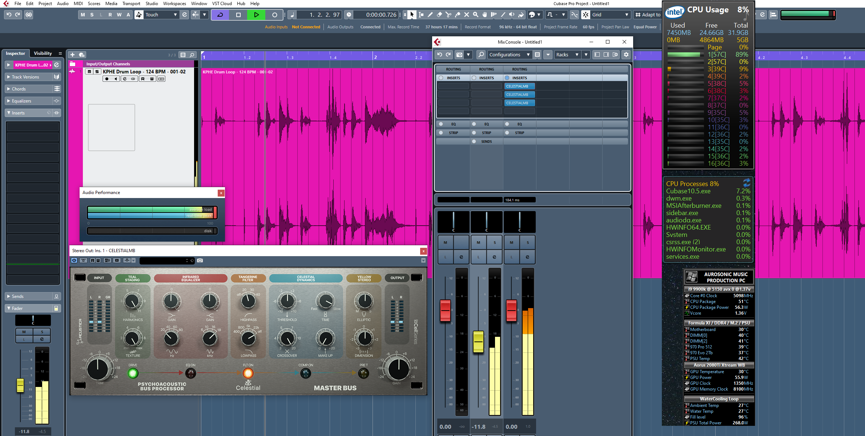The width and height of the screenshot is (865, 436).
Task: Select the Draw pencil tool
Action: point(430,15)
